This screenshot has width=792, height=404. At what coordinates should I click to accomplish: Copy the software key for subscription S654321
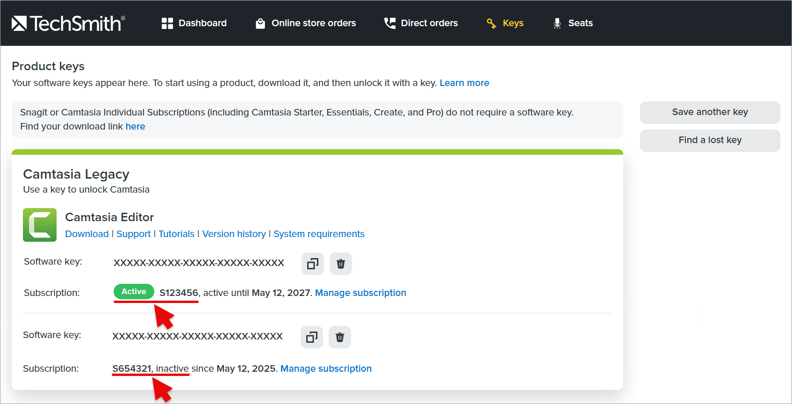pyautogui.click(x=312, y=337)
